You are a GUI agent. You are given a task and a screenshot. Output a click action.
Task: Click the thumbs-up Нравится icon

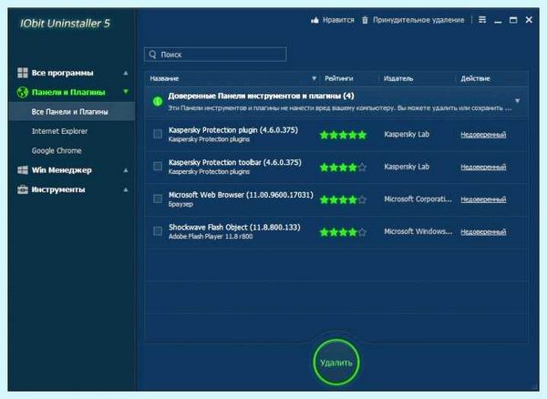(x=315, y=20)
